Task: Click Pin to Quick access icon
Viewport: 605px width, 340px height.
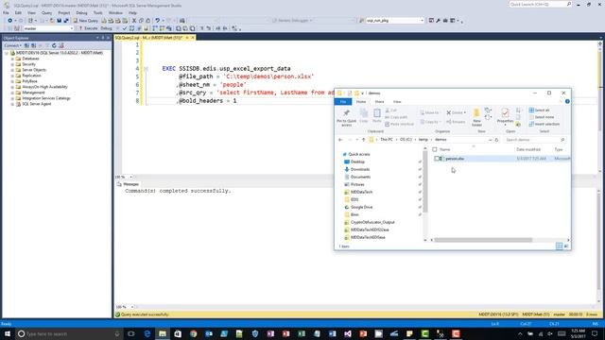Action: [x=346, y=117]
